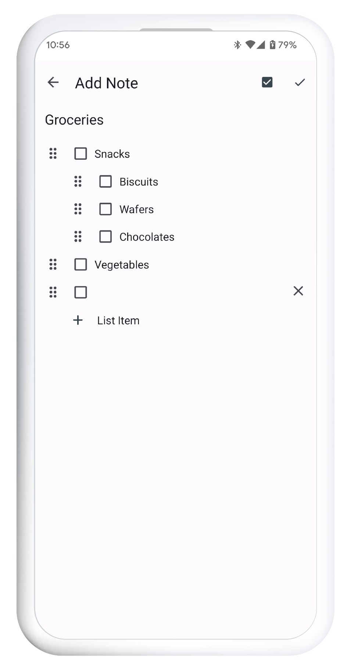Check the empty list item's checkbox
Image resolution: width=351 pixels, height=670 pixels.
[80, 292]
